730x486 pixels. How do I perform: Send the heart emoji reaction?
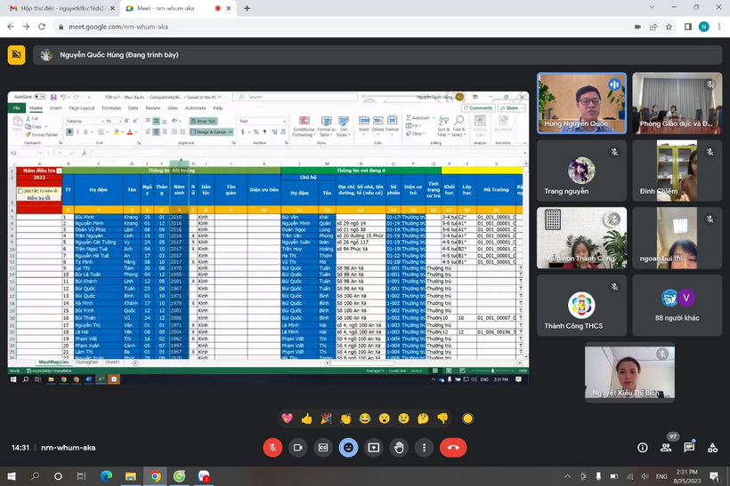(x=288, y=418)
